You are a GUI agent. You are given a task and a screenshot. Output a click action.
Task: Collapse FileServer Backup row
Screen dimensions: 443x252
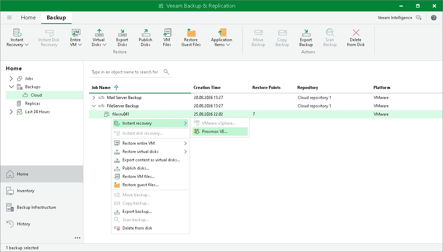pyautogui.click(x=93, y=106)
